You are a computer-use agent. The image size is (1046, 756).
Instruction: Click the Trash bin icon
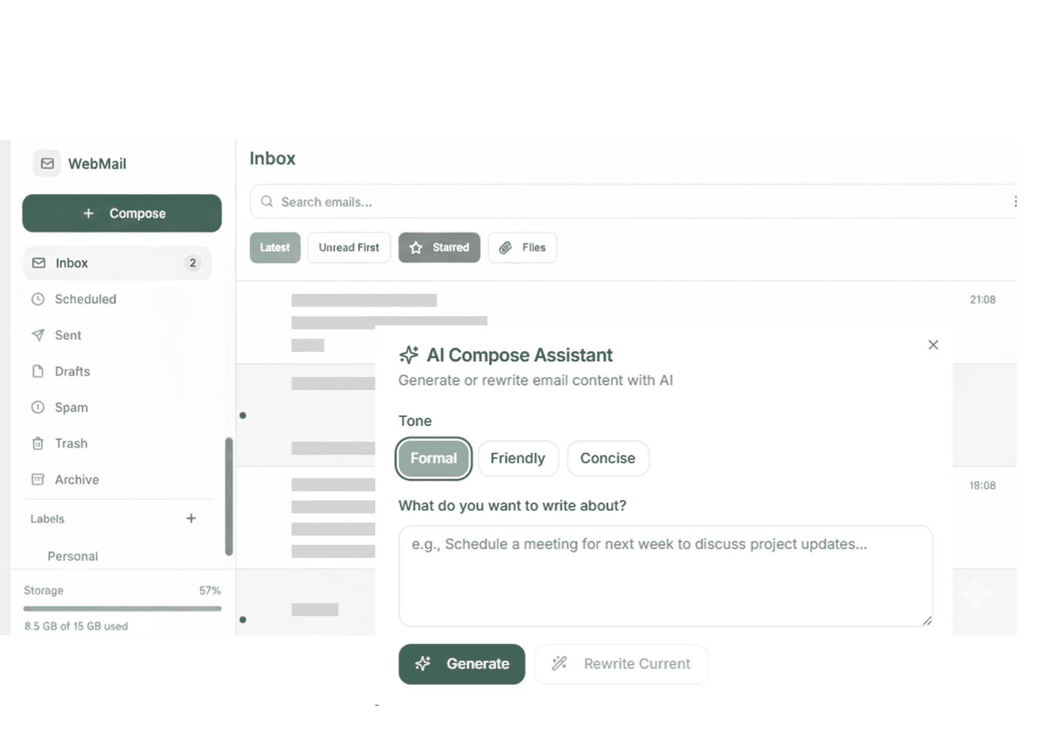(38, 443)
